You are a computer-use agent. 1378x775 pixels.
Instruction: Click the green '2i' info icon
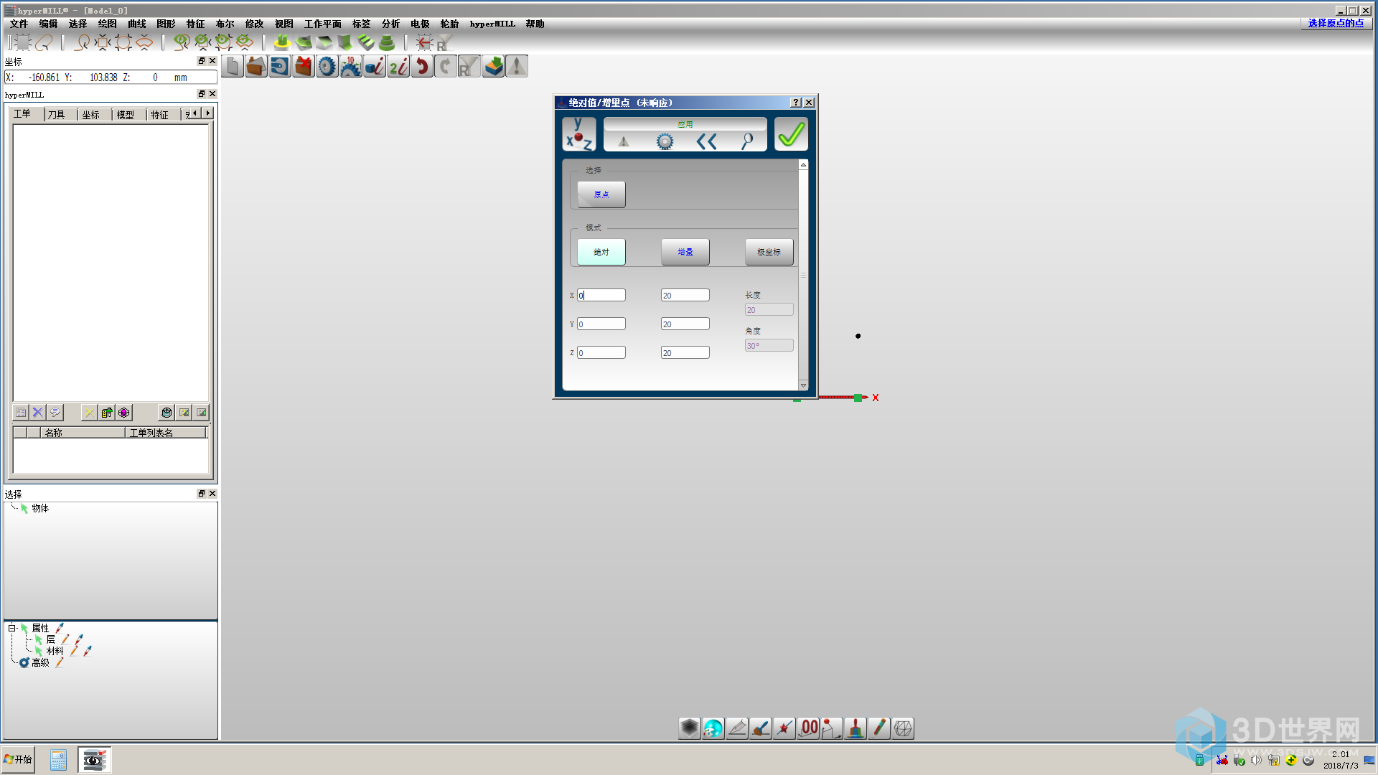[x=398, y=67]
